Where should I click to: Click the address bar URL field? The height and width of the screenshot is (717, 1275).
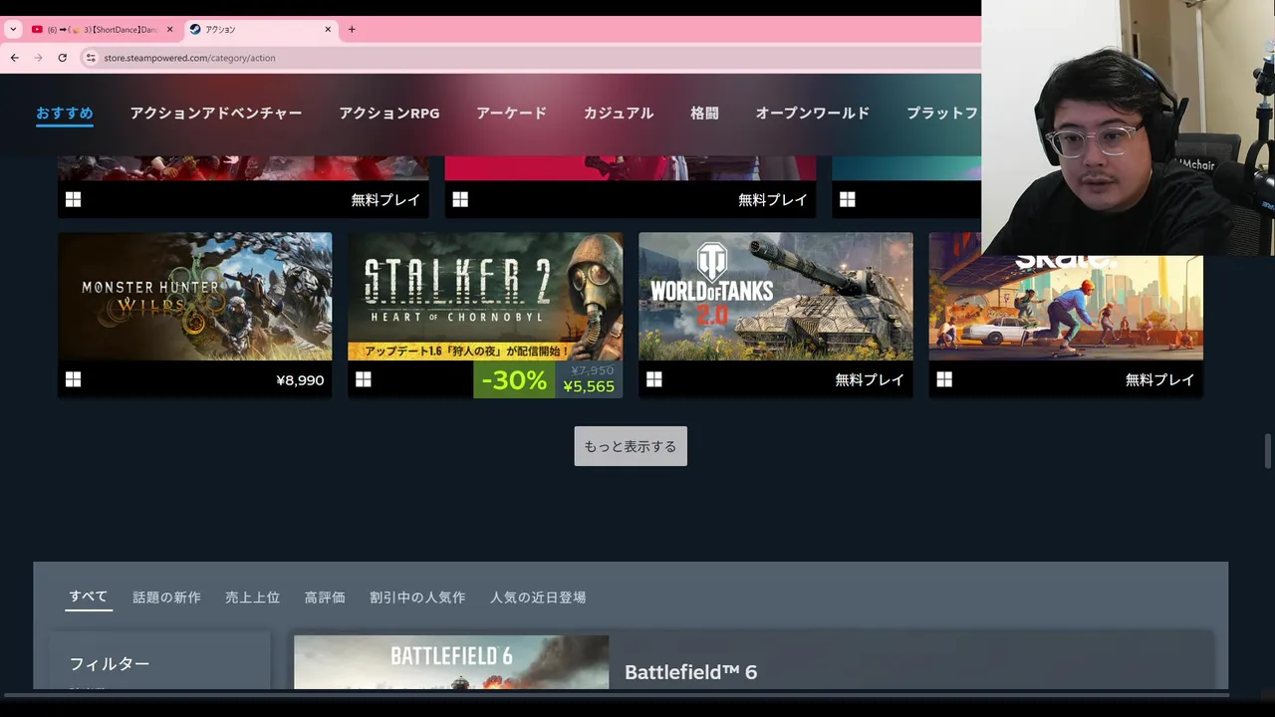click(528, 58)
